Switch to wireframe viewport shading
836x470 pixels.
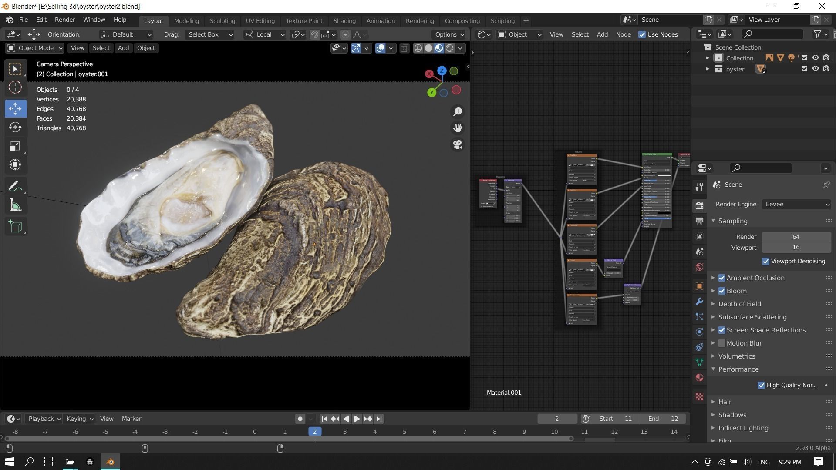pos(418,48)
